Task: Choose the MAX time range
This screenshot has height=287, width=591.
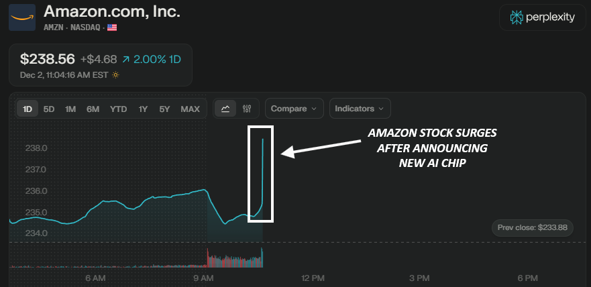Action: pos(191,109)
